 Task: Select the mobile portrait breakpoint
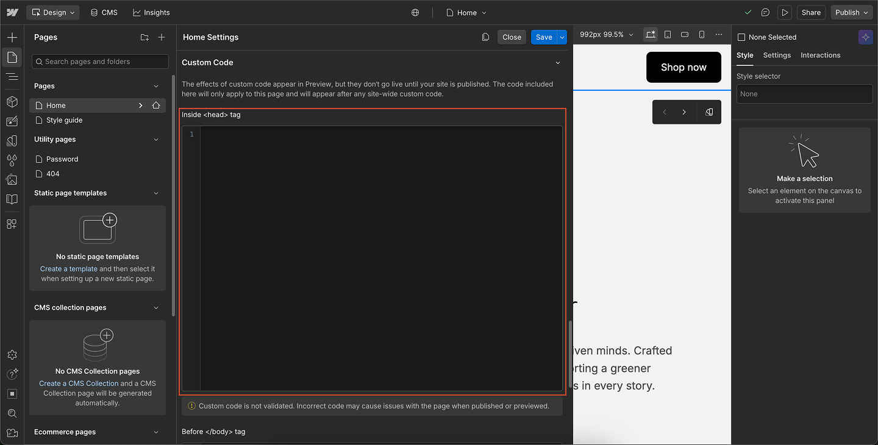[x=702, y=35]
